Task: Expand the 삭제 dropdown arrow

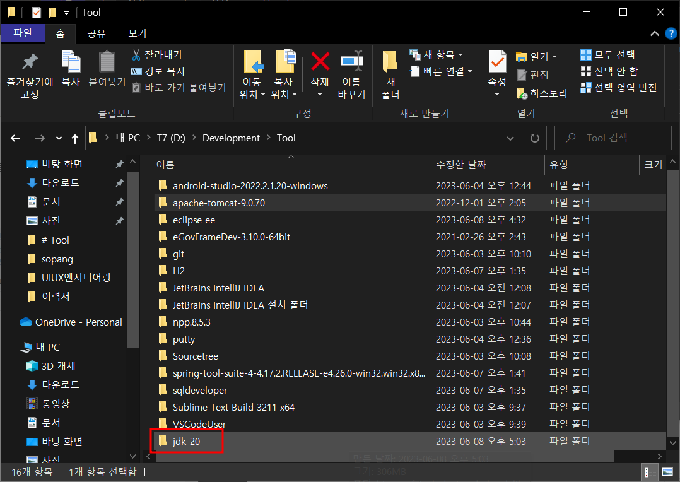Action: 320,95
